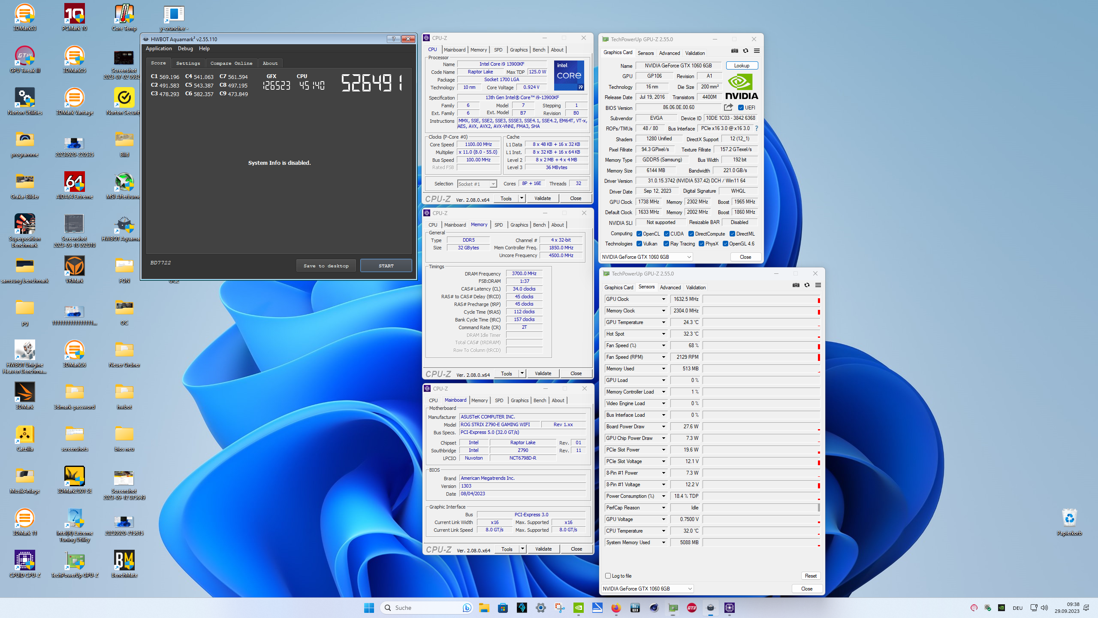This screenshot has width=1098, height=618.
Task: Open the CPUID CPU-Z desktop icon
Action: (x=25, y=564)
